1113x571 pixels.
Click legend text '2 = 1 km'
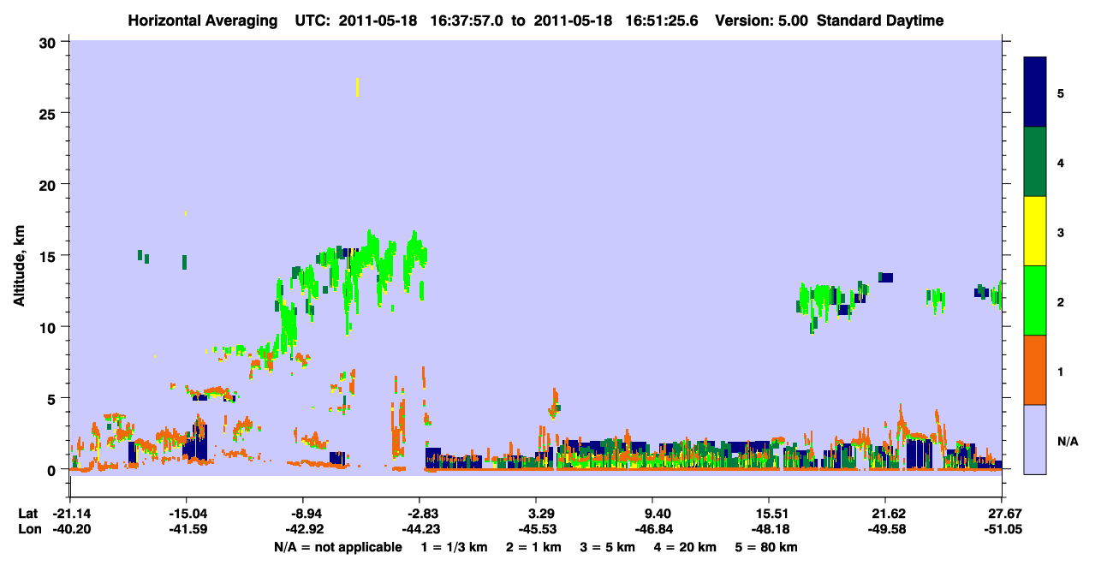pyautogui.click(x=534, y=547)
